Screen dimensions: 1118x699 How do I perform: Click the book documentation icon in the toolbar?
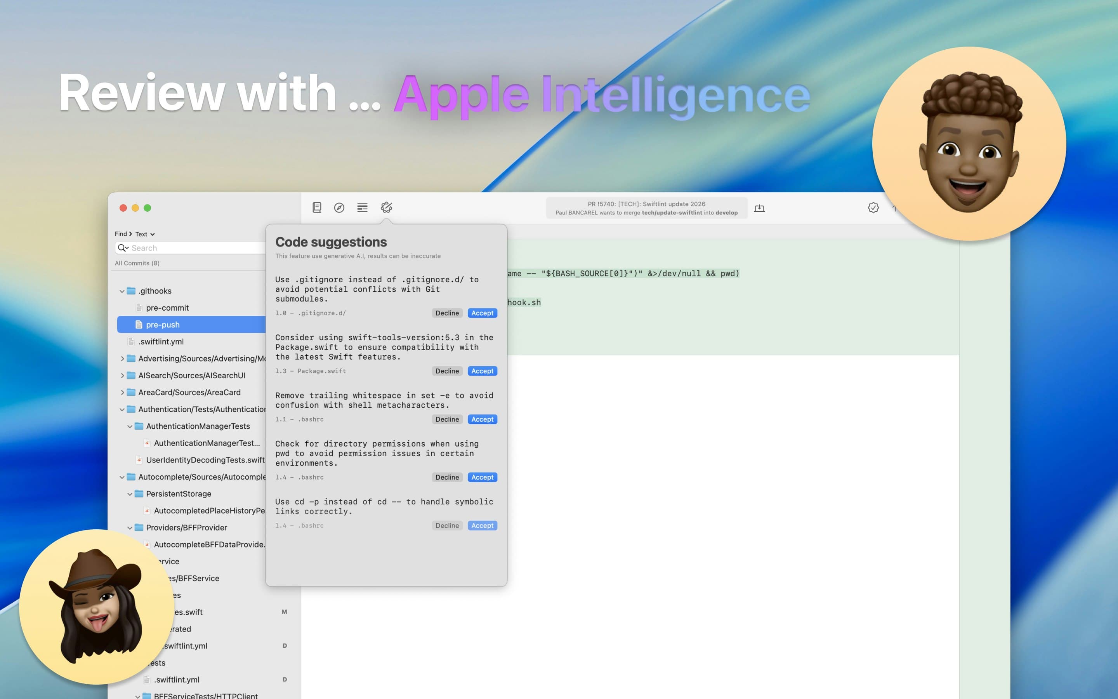(316, 208)
